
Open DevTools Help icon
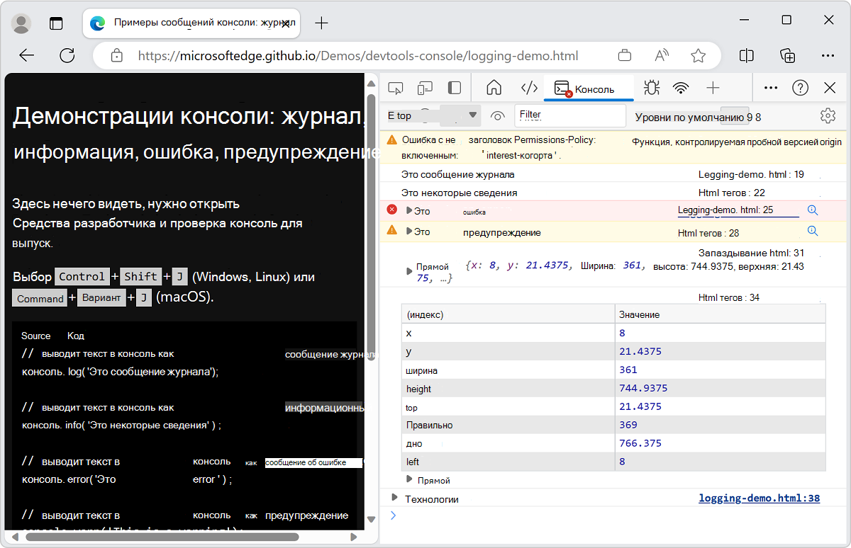pyautogui.click(x=801, y=88)
